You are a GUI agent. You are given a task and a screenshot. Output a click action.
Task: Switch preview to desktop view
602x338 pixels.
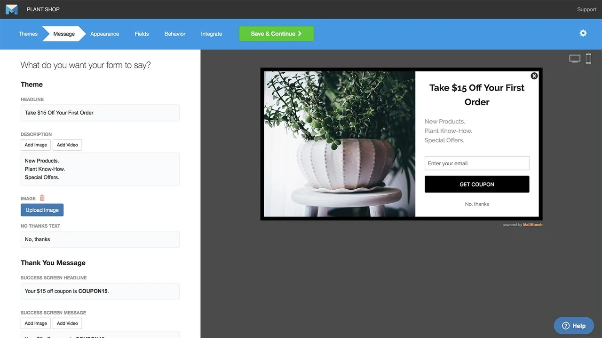pyautogui.click(x=574, y=58)
